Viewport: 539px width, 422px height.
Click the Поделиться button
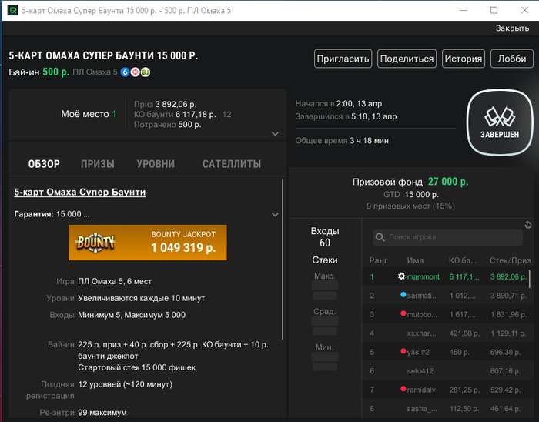[407, 59]
